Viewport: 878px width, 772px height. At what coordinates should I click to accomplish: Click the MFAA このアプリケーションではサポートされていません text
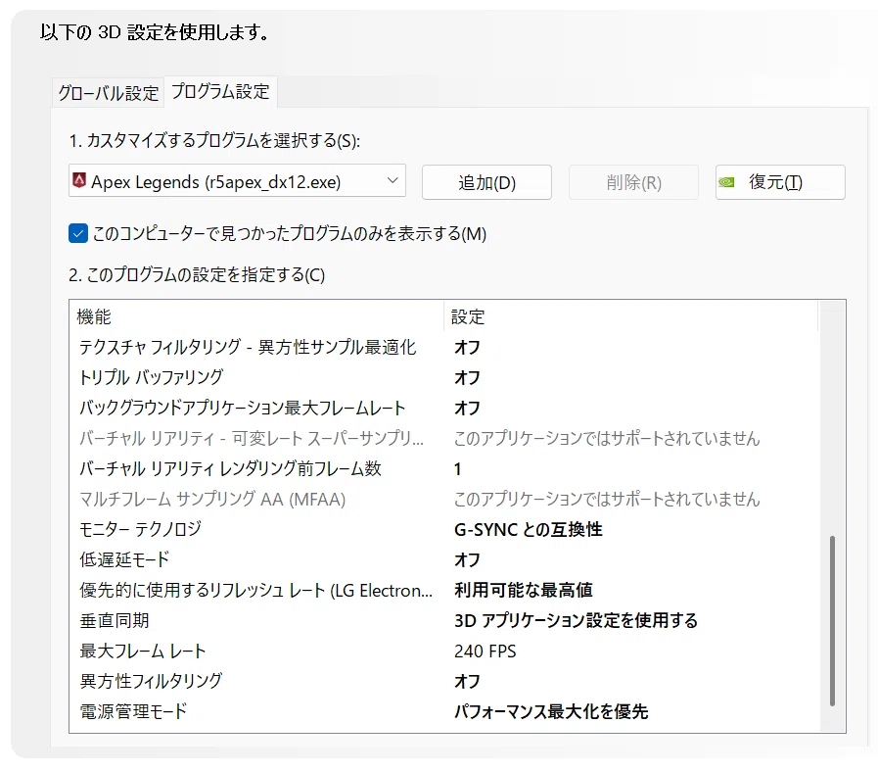607,499
